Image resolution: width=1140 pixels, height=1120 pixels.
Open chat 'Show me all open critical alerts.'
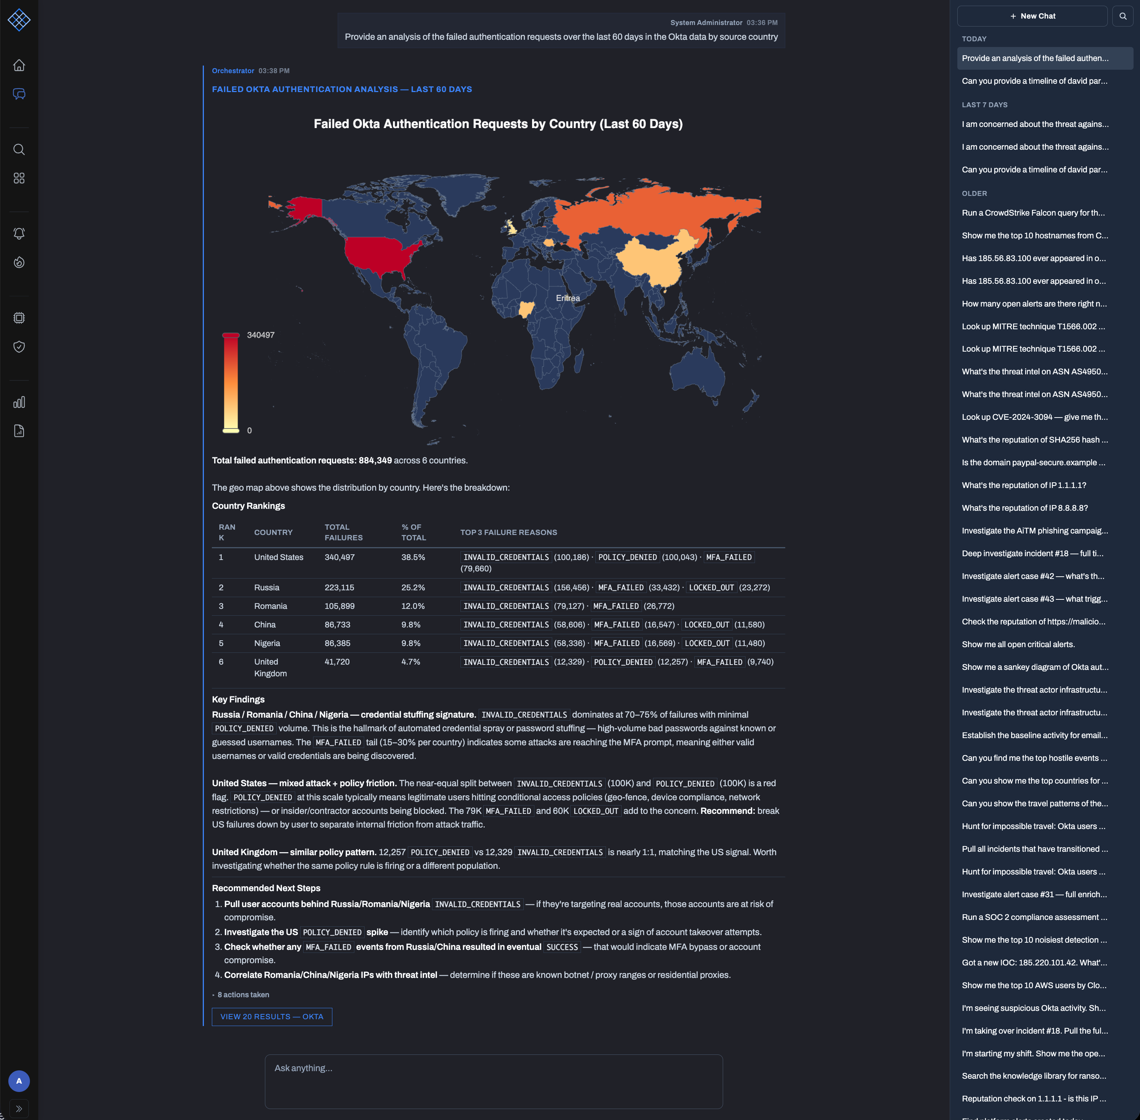[x=1045, y=645]
